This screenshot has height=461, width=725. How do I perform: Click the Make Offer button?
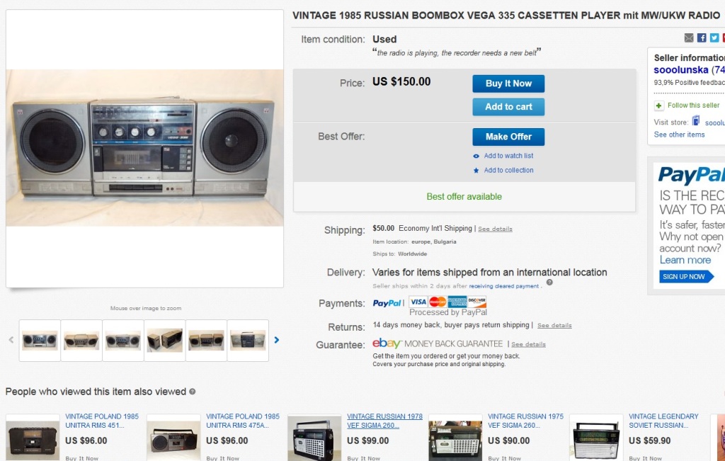pos(508,137)
